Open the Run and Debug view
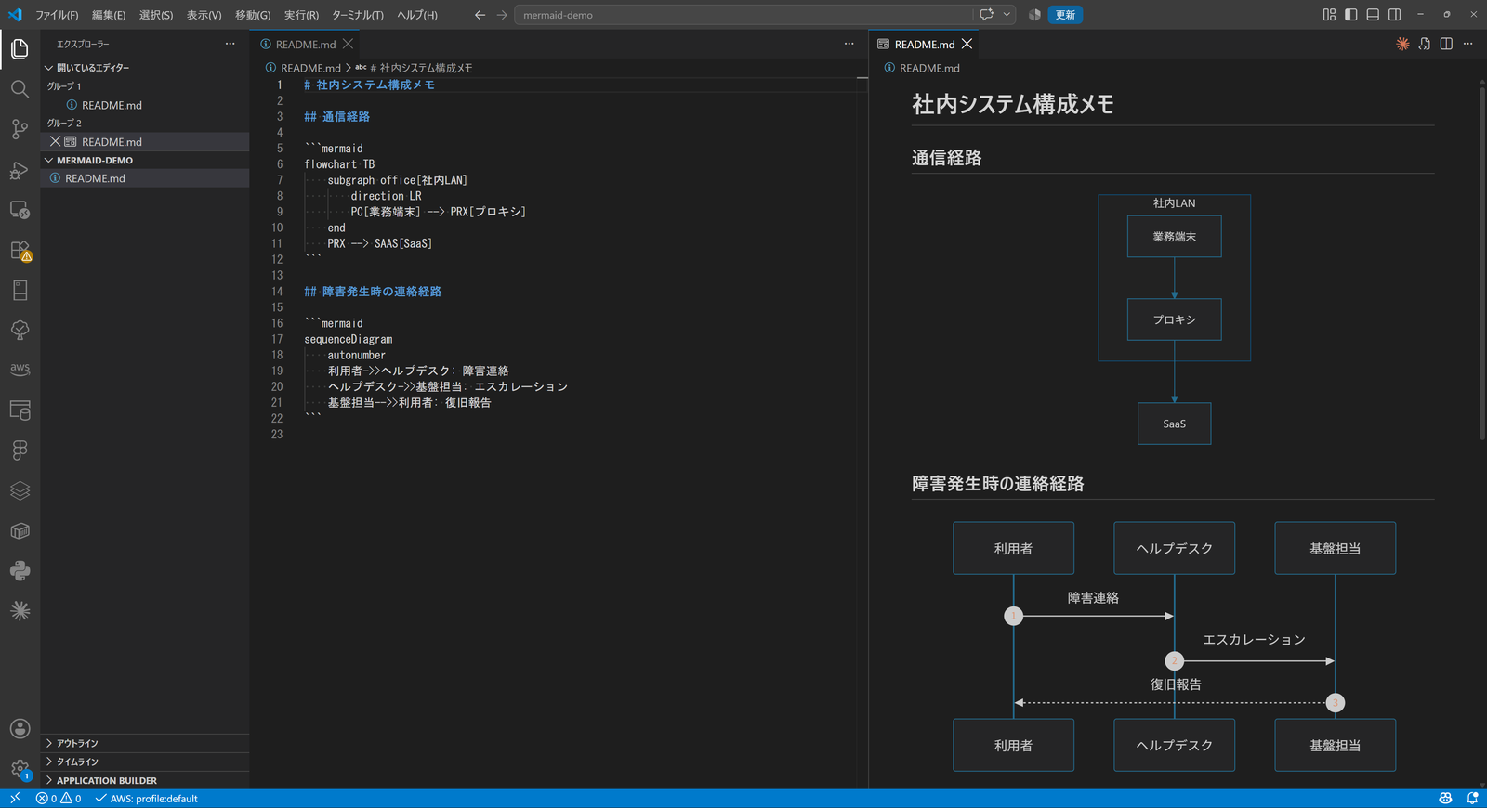This screenshot has width=1487, height=808. [20, 169]
